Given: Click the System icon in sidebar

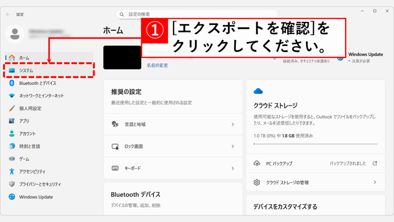Looking at the screenshot, I should click(x=12, y=71).
